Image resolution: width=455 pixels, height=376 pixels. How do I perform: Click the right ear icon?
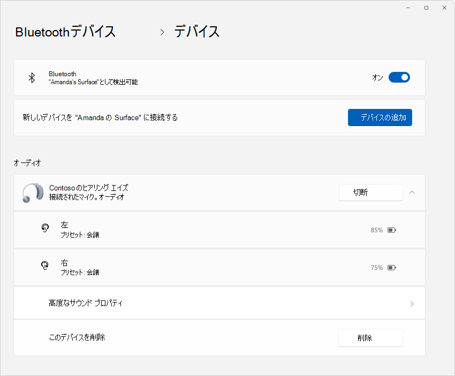[44, 265]
